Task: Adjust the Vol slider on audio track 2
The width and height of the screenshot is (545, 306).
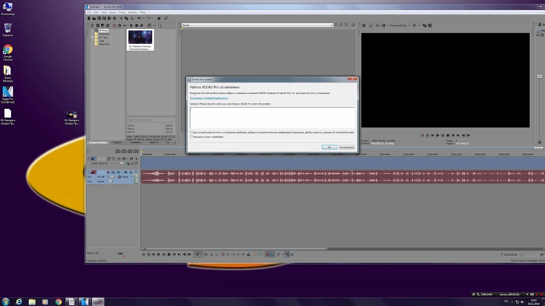Action: [112, 177]
